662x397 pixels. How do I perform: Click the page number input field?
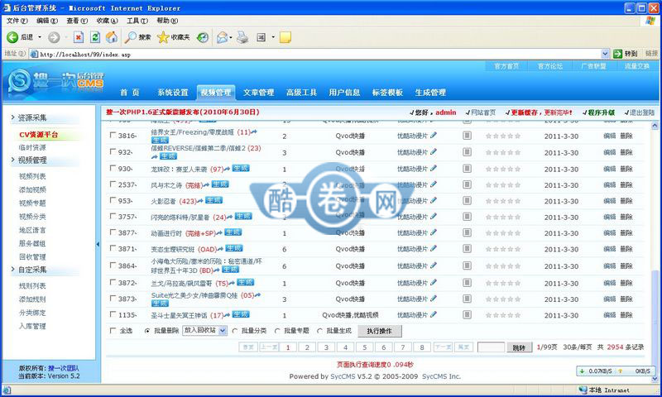(491, 347)
